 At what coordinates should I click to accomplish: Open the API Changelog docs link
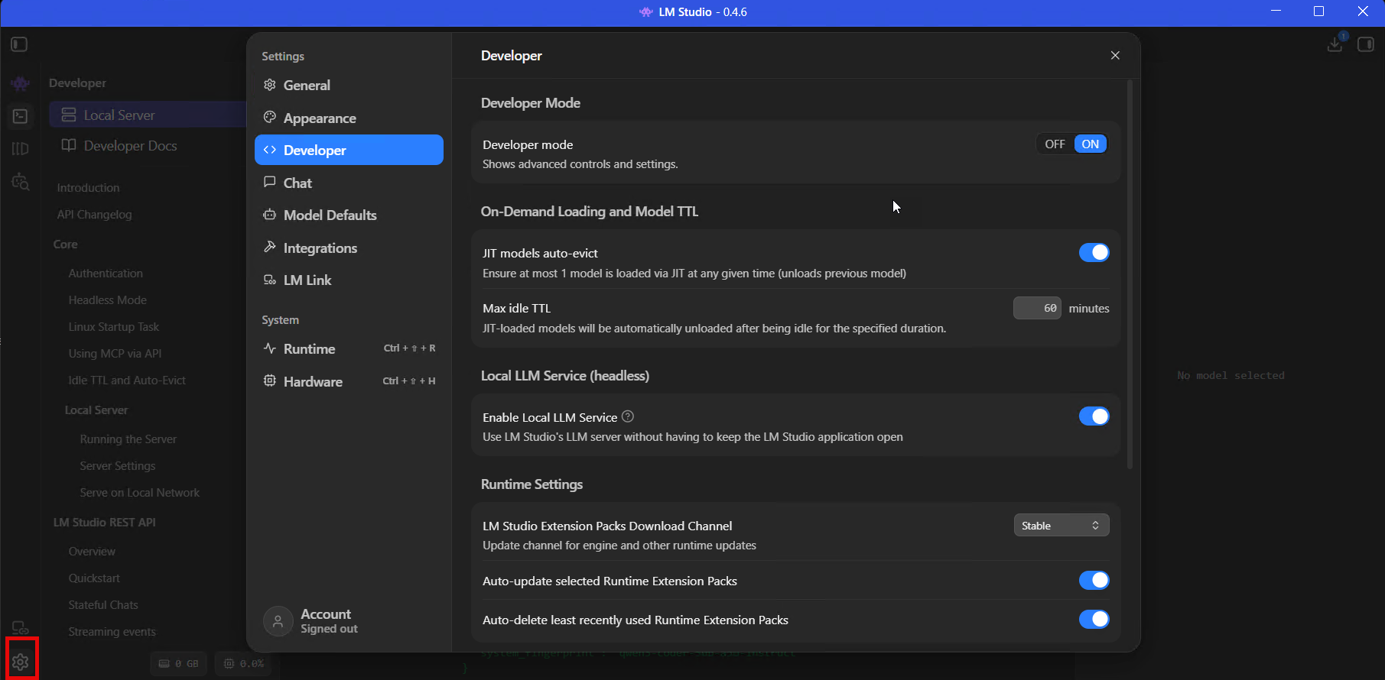94,214
